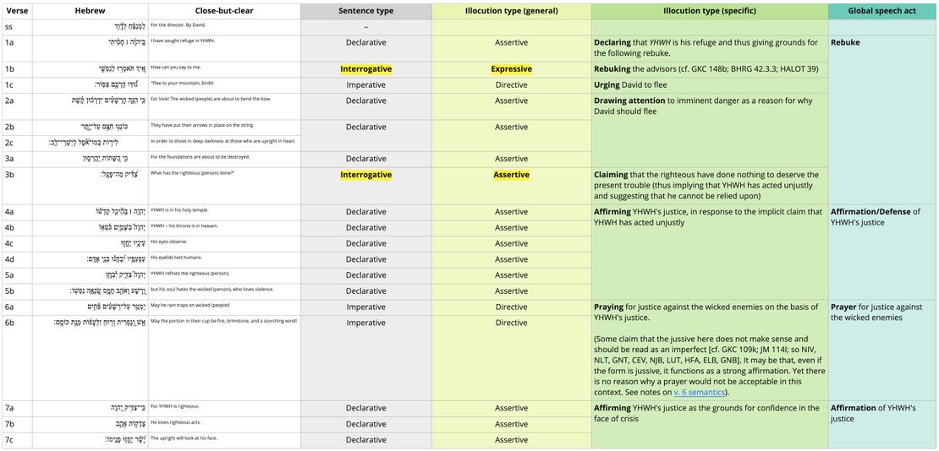Click the 'Sentence type' column header
939x451 pixels.
click(365, 11)
